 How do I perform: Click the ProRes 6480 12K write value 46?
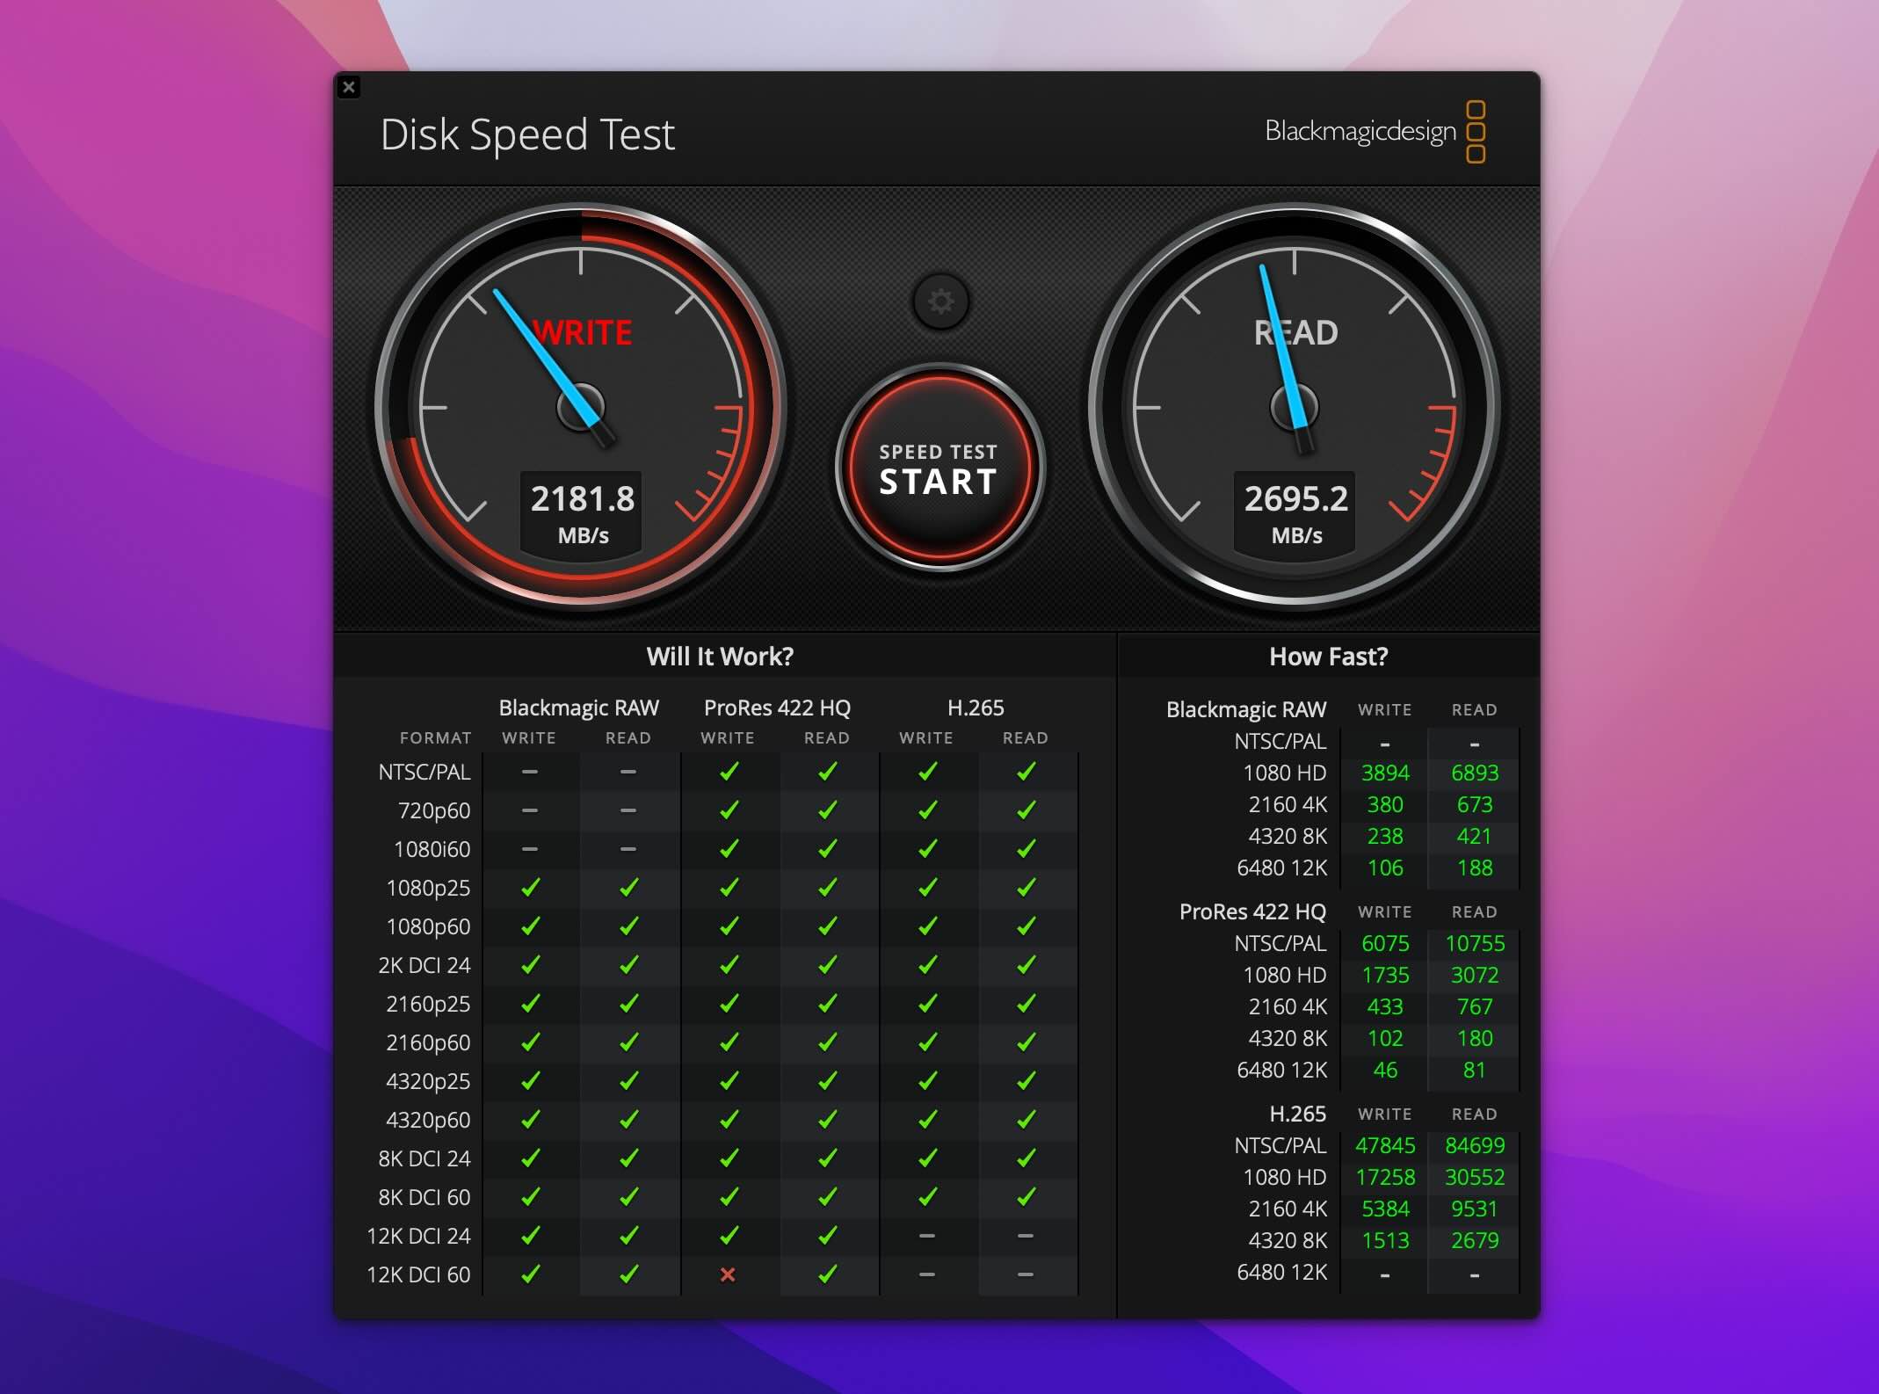pos(1385,1070)
